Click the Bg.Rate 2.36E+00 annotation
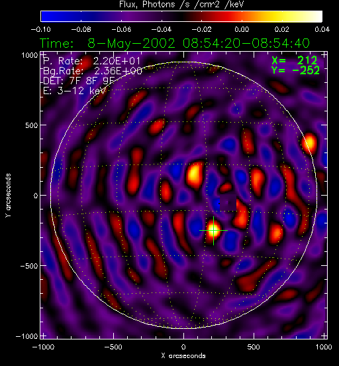339x366 pixels. coord(93,71)
